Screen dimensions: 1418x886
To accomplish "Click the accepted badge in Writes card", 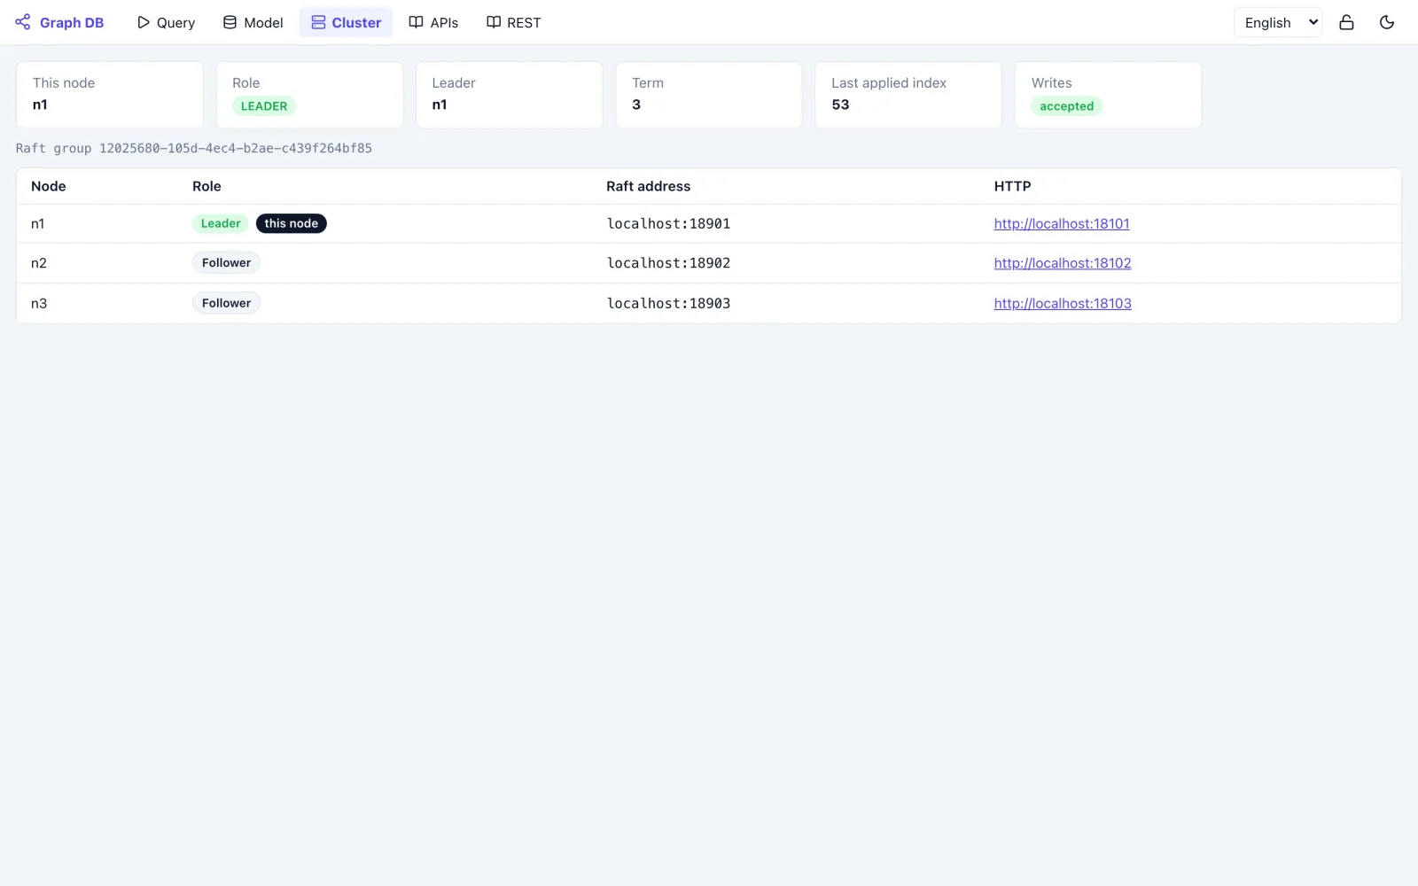I will coord(1067,106).
